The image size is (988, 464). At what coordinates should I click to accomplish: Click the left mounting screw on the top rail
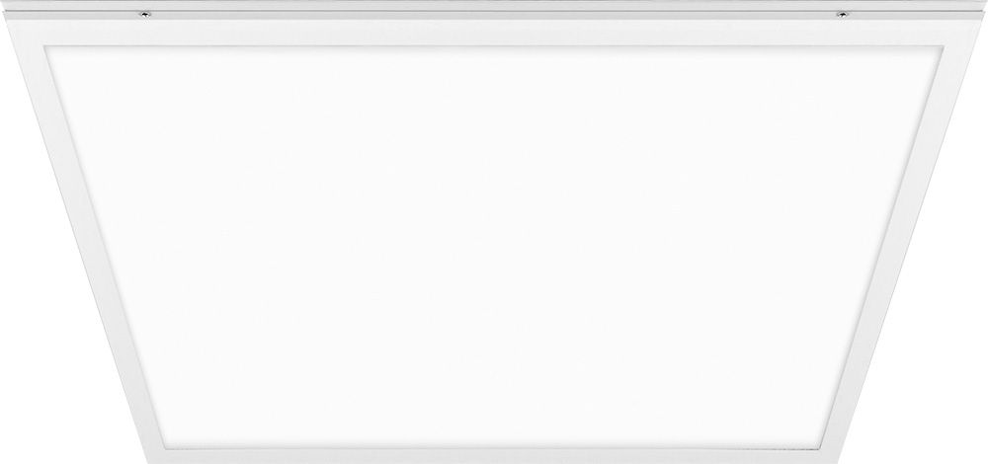[145, 13]
